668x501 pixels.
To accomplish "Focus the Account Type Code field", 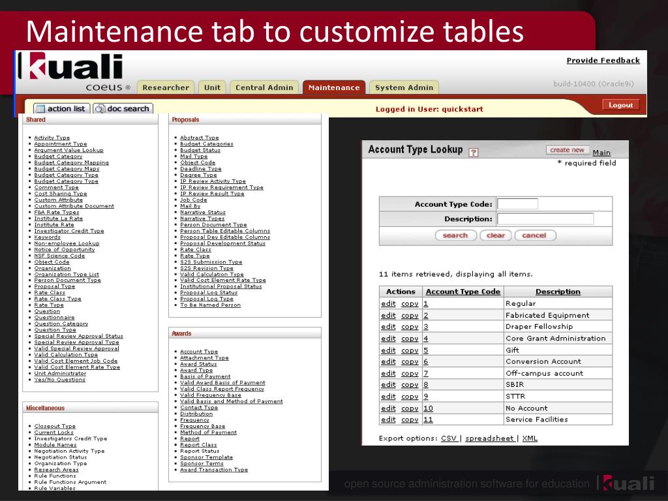I will 517,204.
